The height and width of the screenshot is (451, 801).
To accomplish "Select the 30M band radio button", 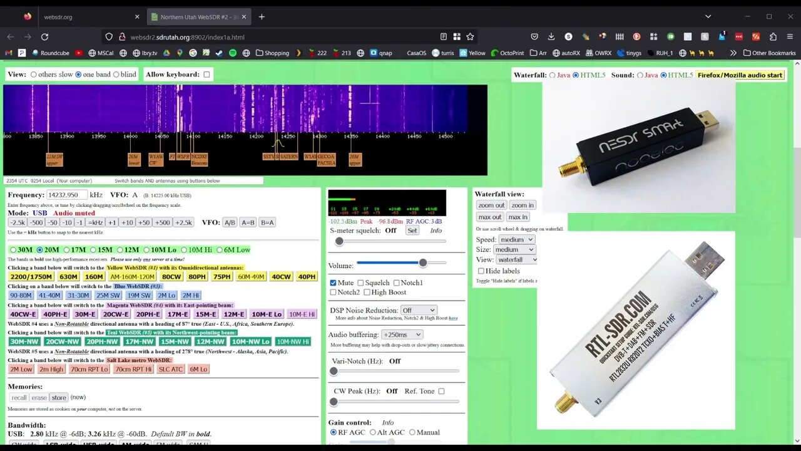I will point(13,250).
